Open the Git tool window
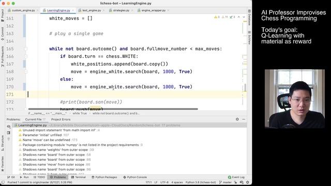Screen dimensions: 331x186 11,177
